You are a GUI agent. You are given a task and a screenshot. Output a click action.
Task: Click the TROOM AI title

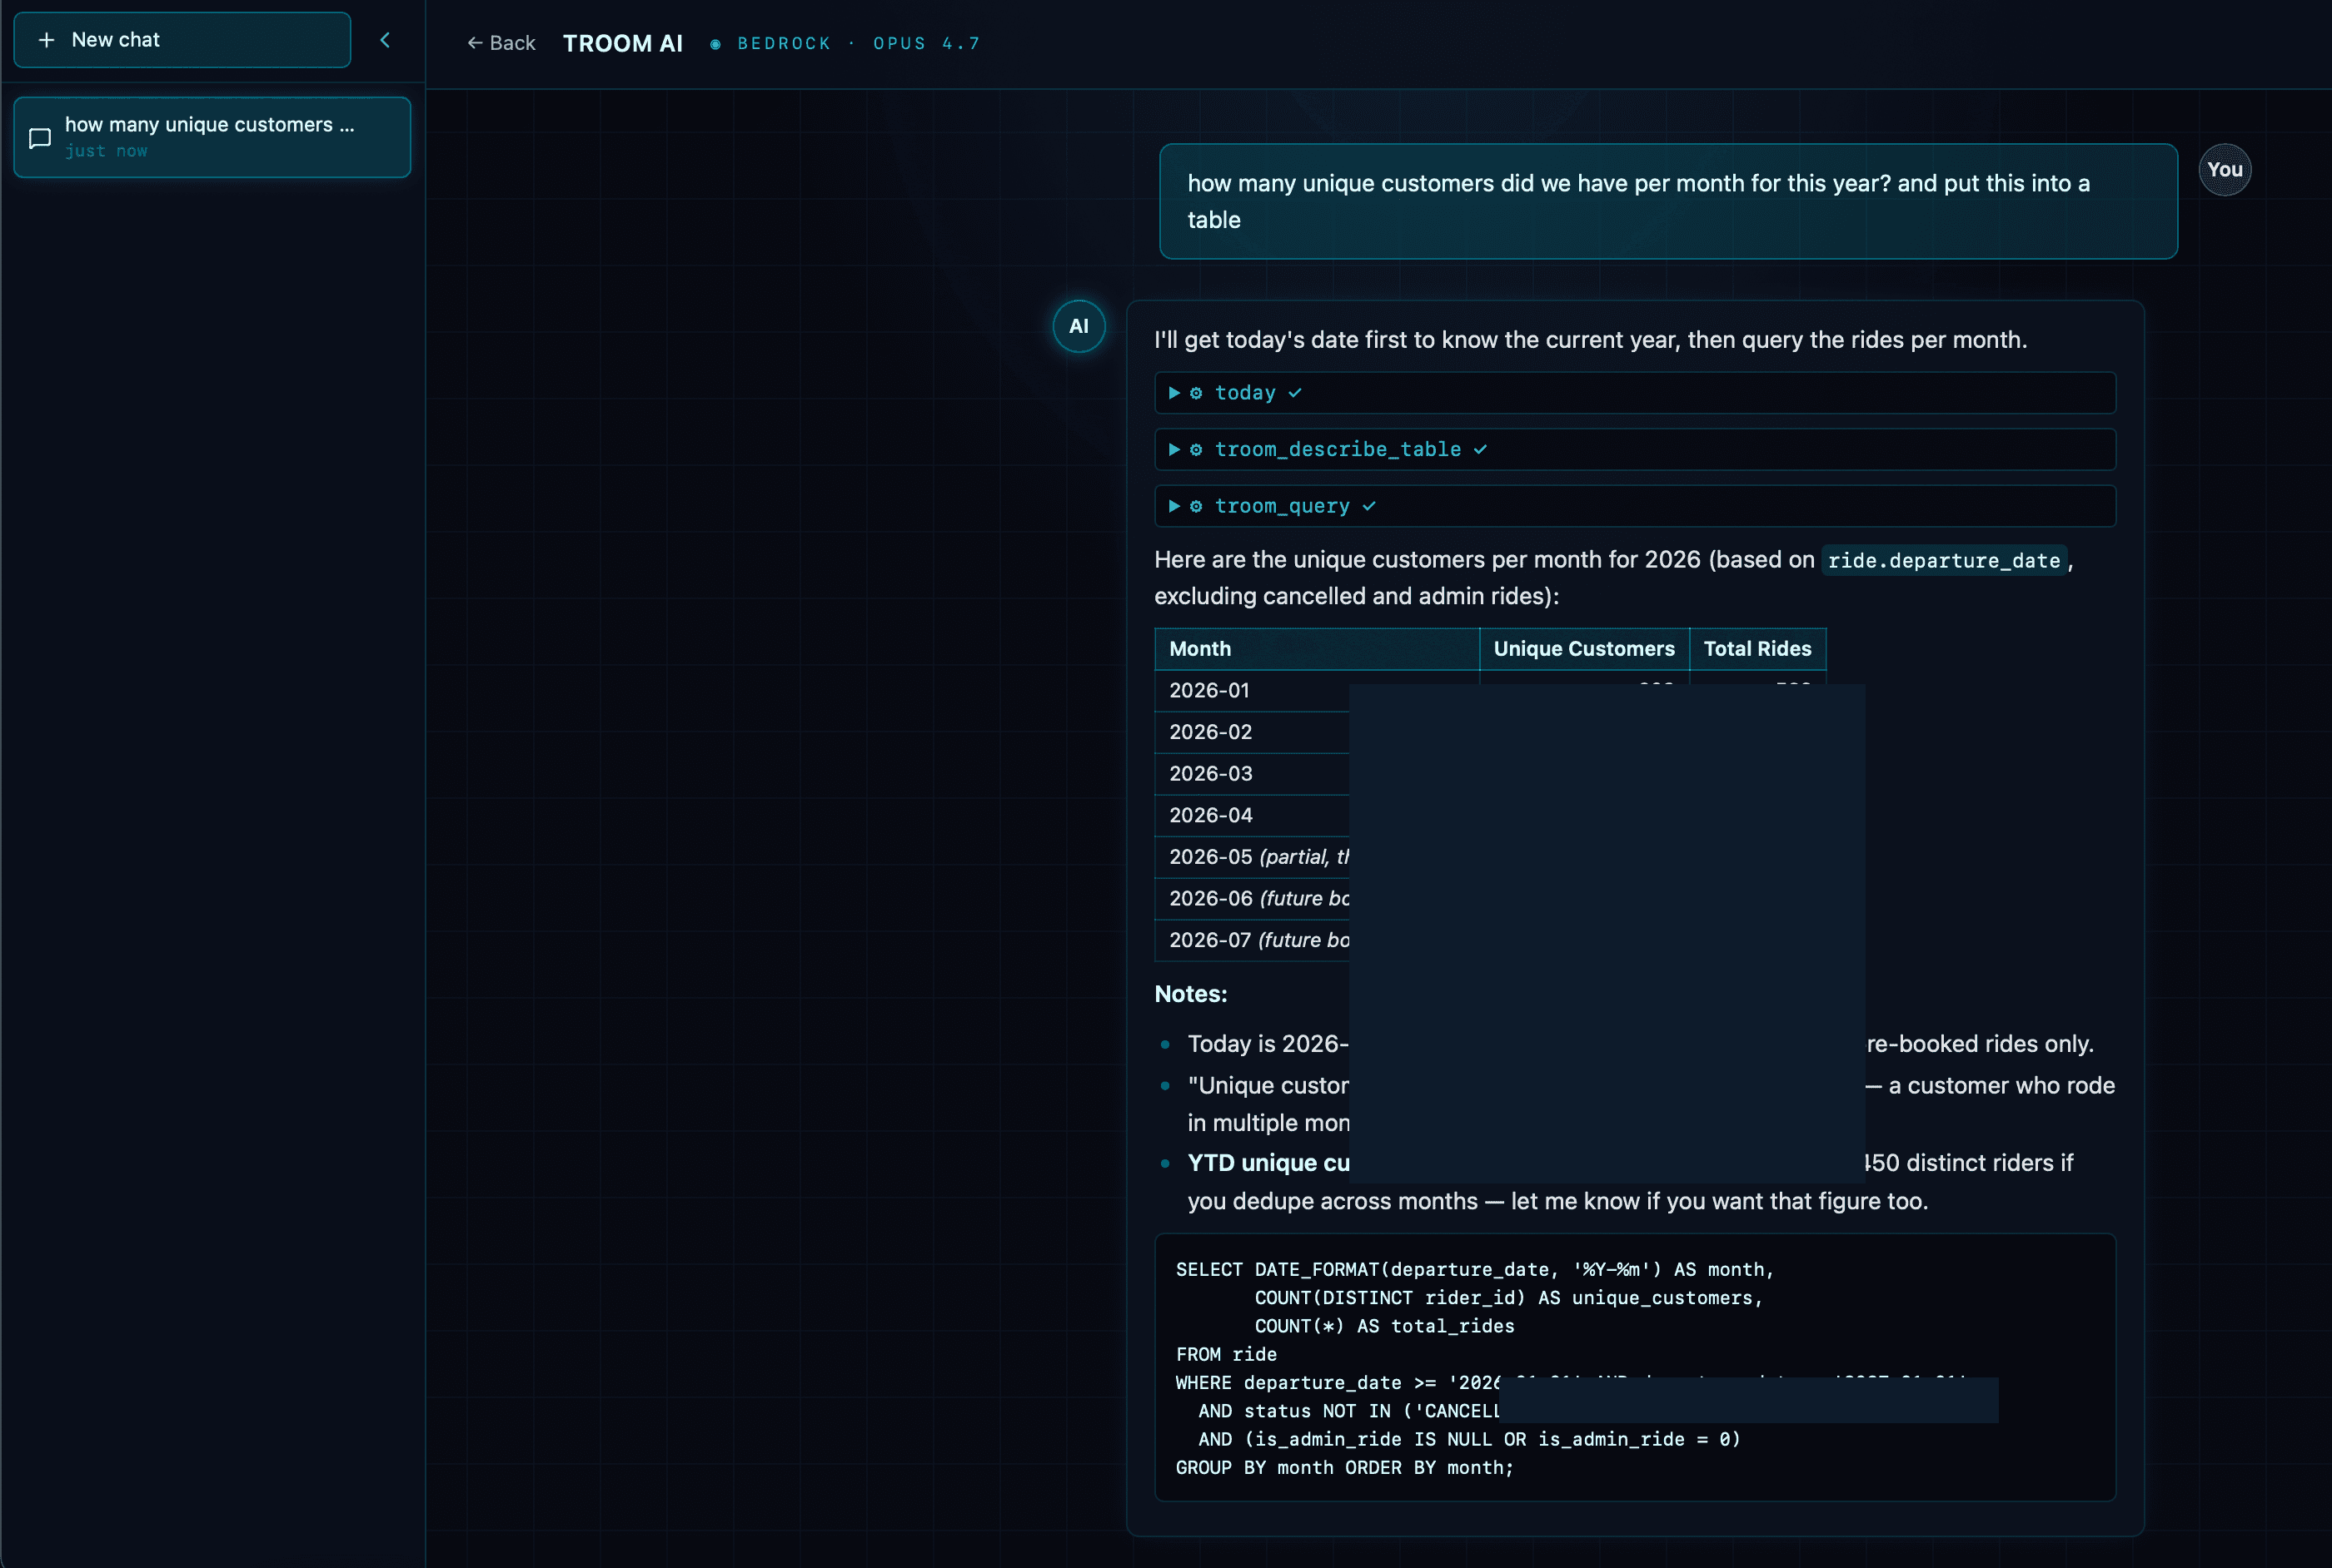pyautogui.click(x=622, y=43)
